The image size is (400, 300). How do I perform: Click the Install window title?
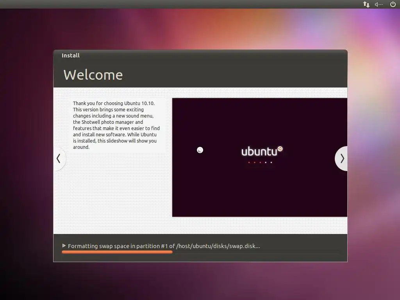point(71,55)
